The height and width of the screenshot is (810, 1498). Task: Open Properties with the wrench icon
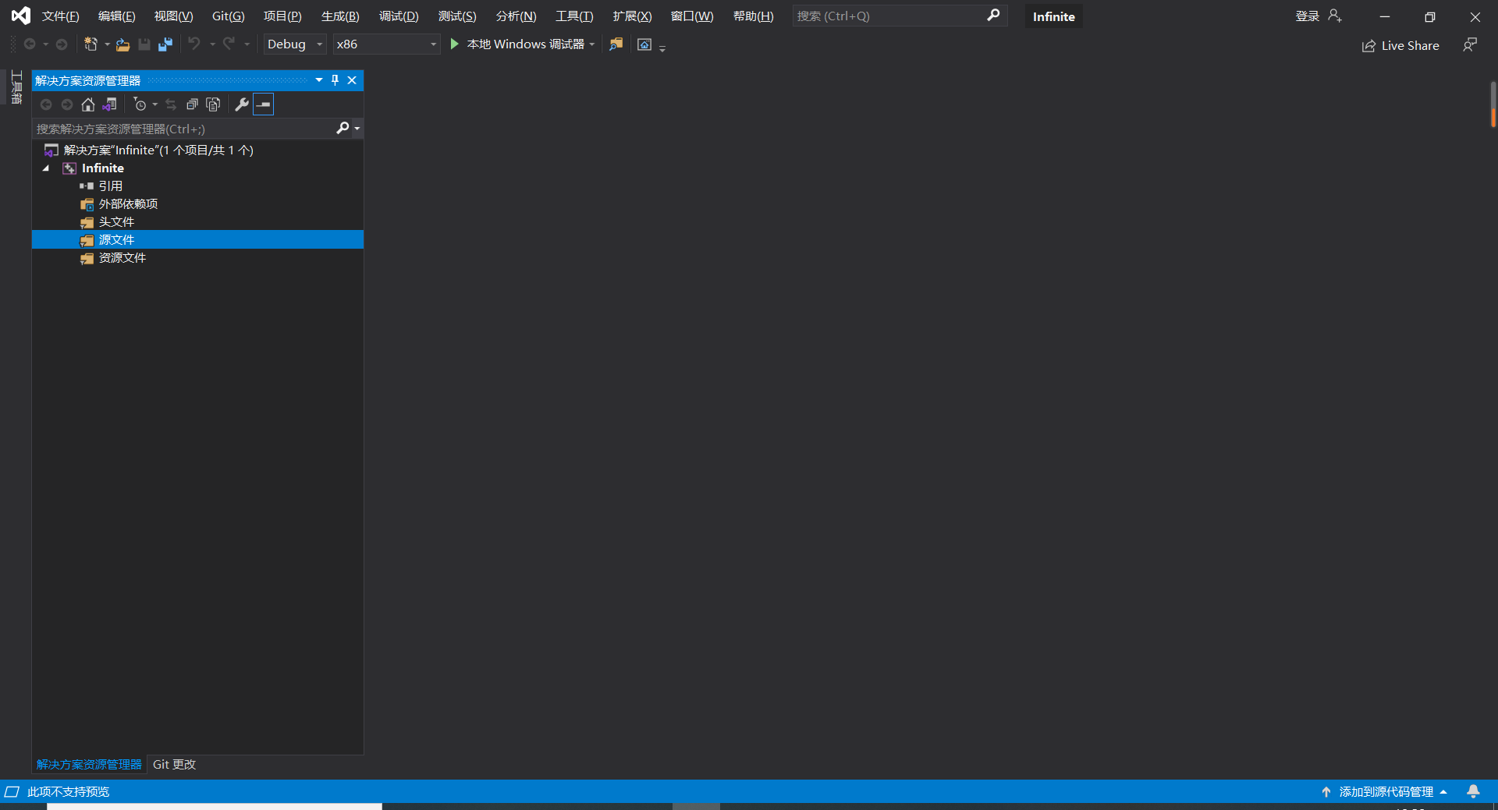(242, 104)
